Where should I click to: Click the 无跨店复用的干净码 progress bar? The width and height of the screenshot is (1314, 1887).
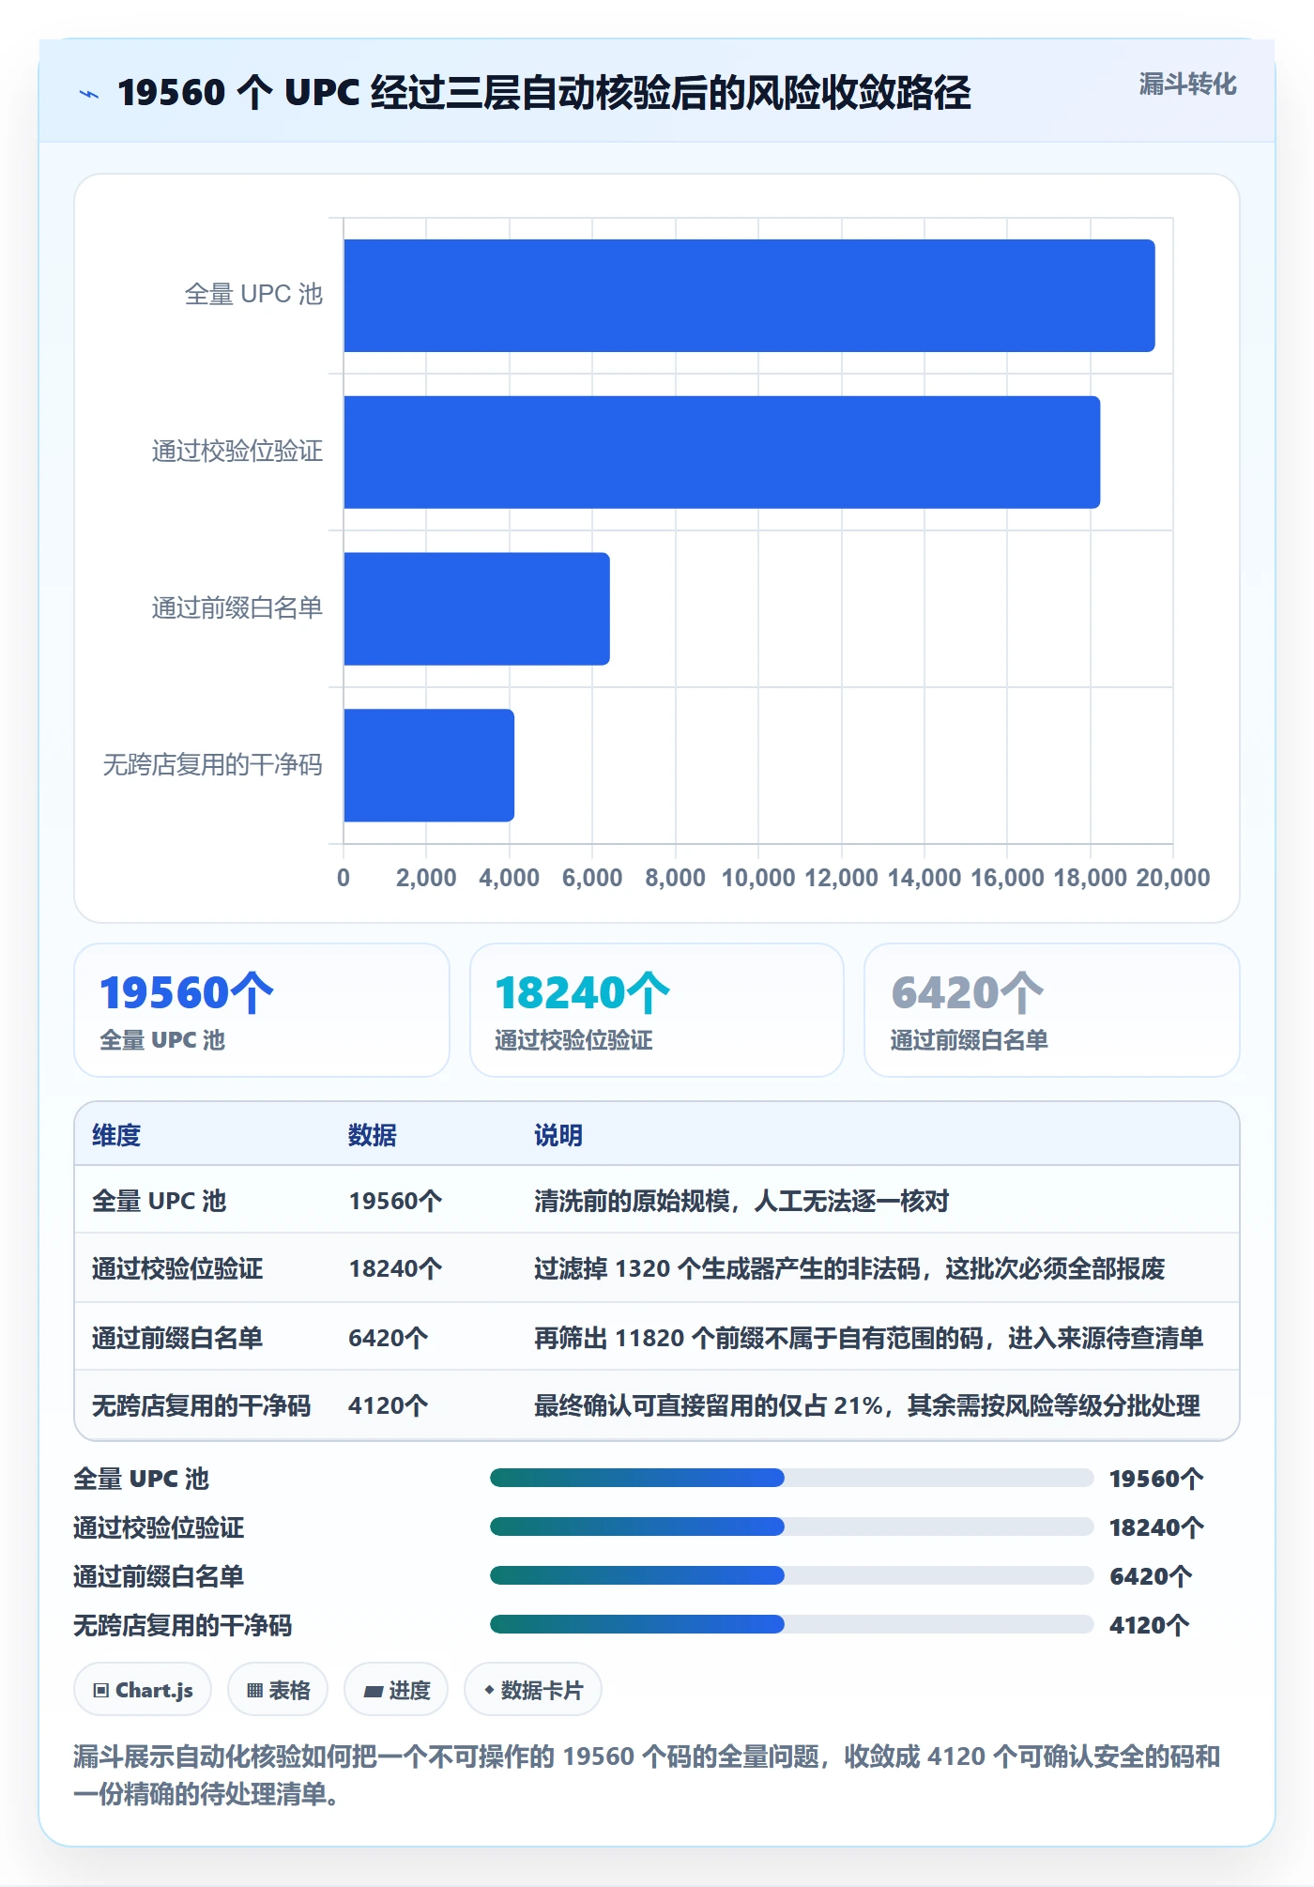[x=792, y=1624]
